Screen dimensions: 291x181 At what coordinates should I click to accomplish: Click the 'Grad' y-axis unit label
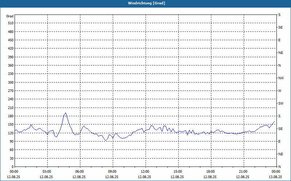(x=10, y=16)
